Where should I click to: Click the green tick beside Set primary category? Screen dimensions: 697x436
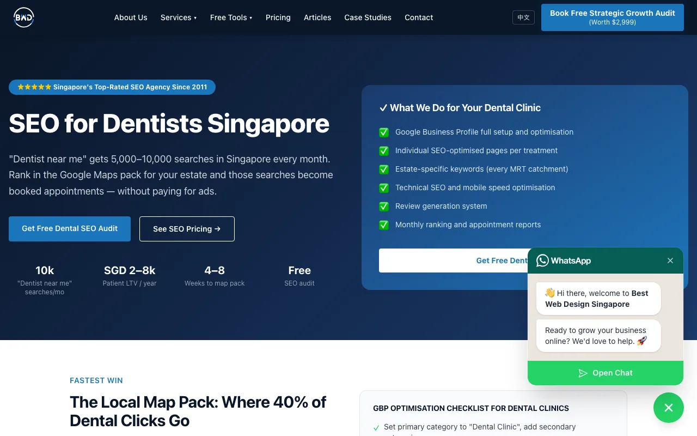tap(376, 428)
